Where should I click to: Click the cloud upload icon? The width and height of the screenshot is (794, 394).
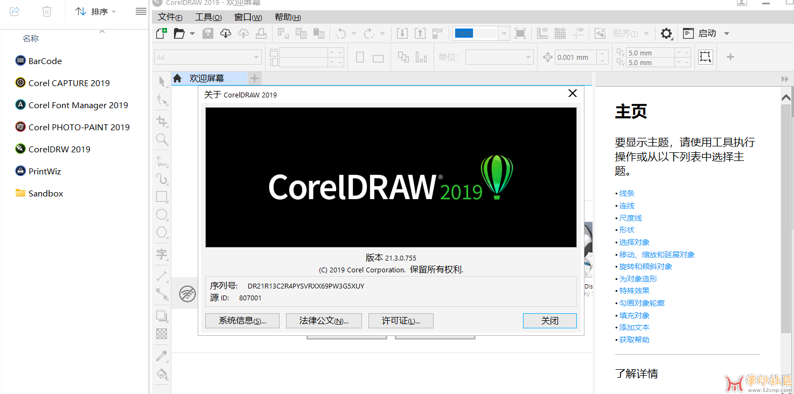(x=243, y=33)
